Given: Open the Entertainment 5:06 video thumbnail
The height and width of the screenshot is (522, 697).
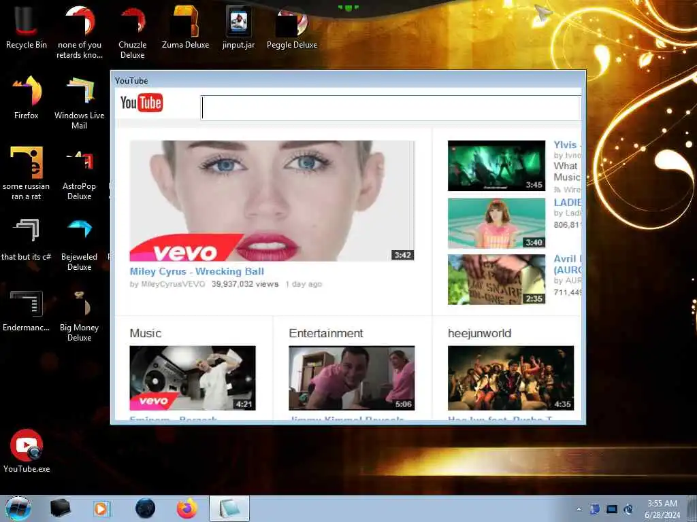Looking at the screenshot, I should click(352, 378).
